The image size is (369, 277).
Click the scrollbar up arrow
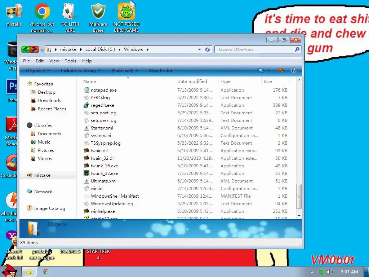[x=299, y=80]
